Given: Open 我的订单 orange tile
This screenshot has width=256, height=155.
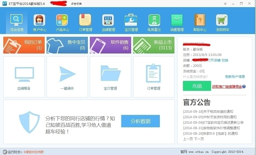Looking at the screenshot, I should (x=24, y=45).
